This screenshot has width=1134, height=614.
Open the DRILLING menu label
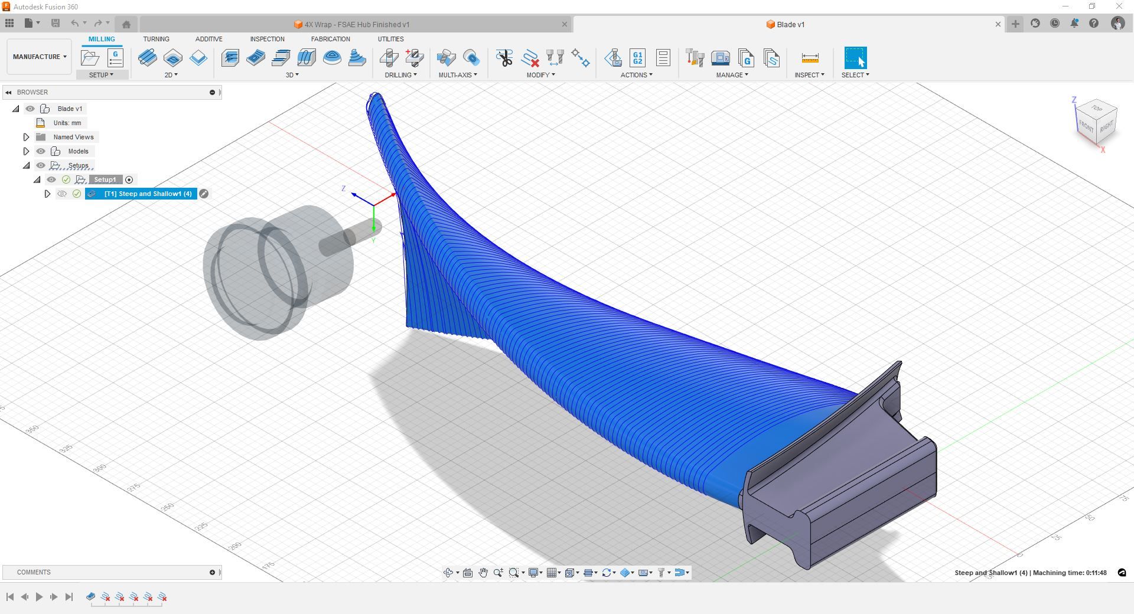pyautogui.click(x=400, y=75)
